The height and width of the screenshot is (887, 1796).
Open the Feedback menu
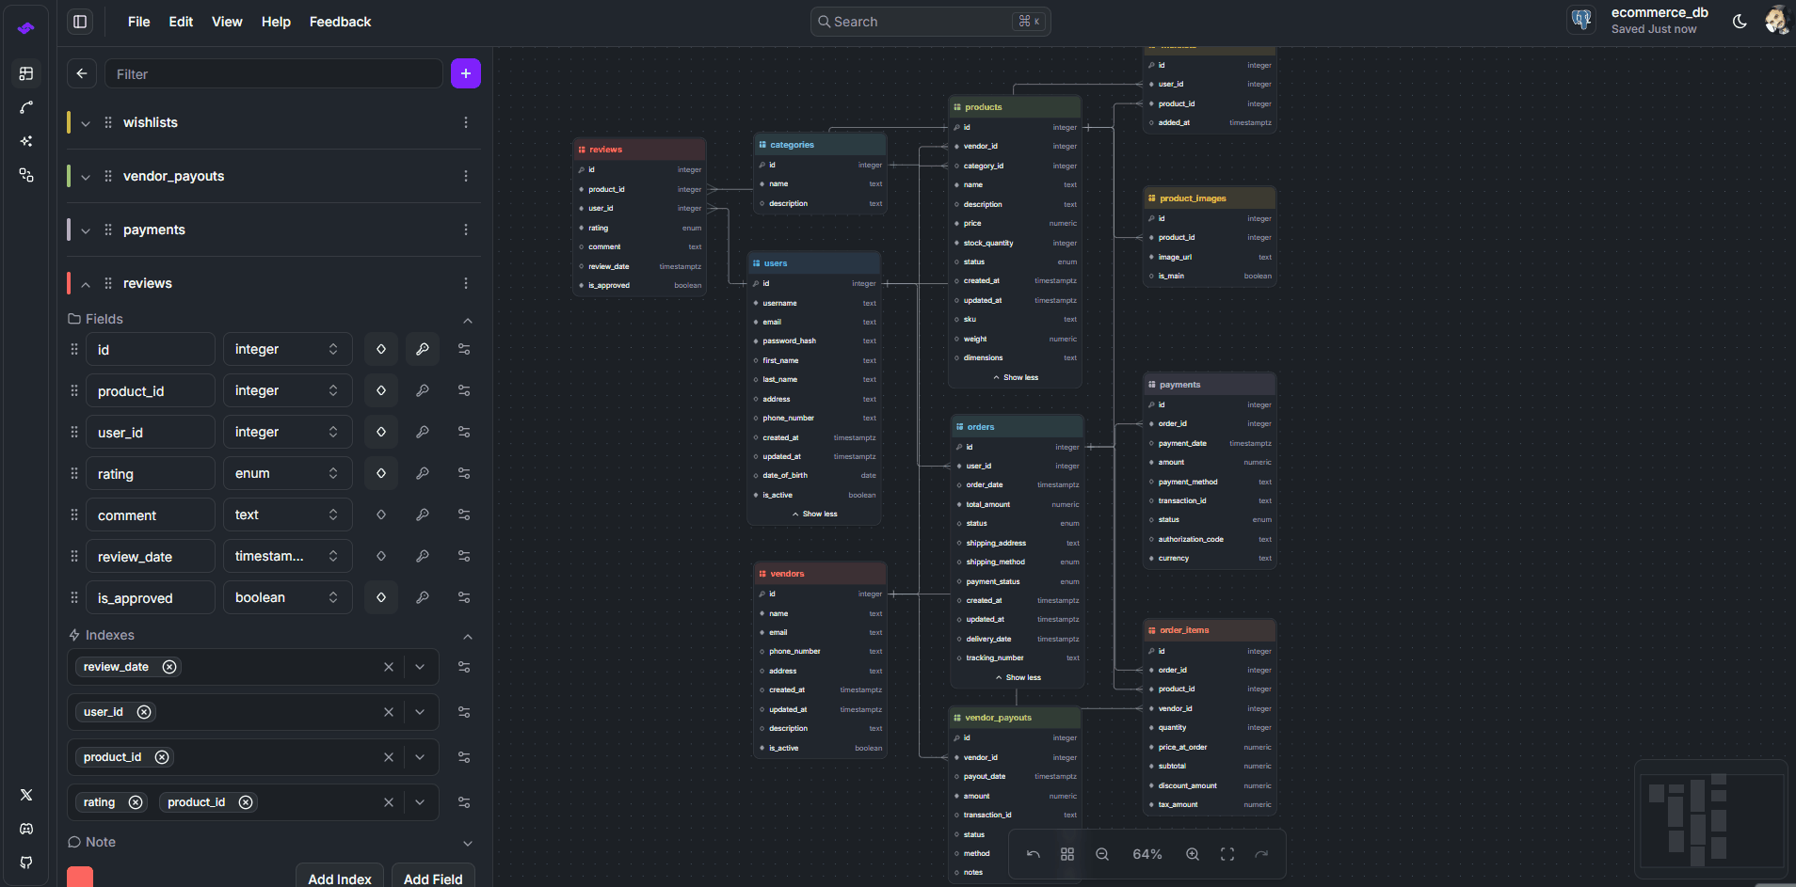pos(340,22)
